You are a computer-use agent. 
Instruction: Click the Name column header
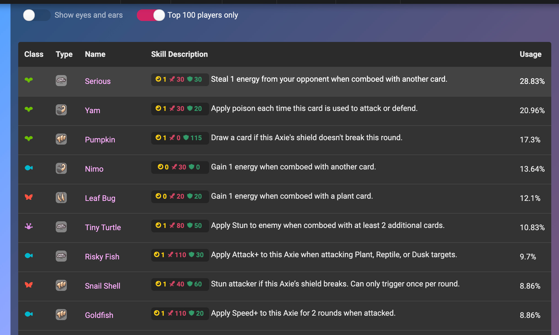pos(95,54)
